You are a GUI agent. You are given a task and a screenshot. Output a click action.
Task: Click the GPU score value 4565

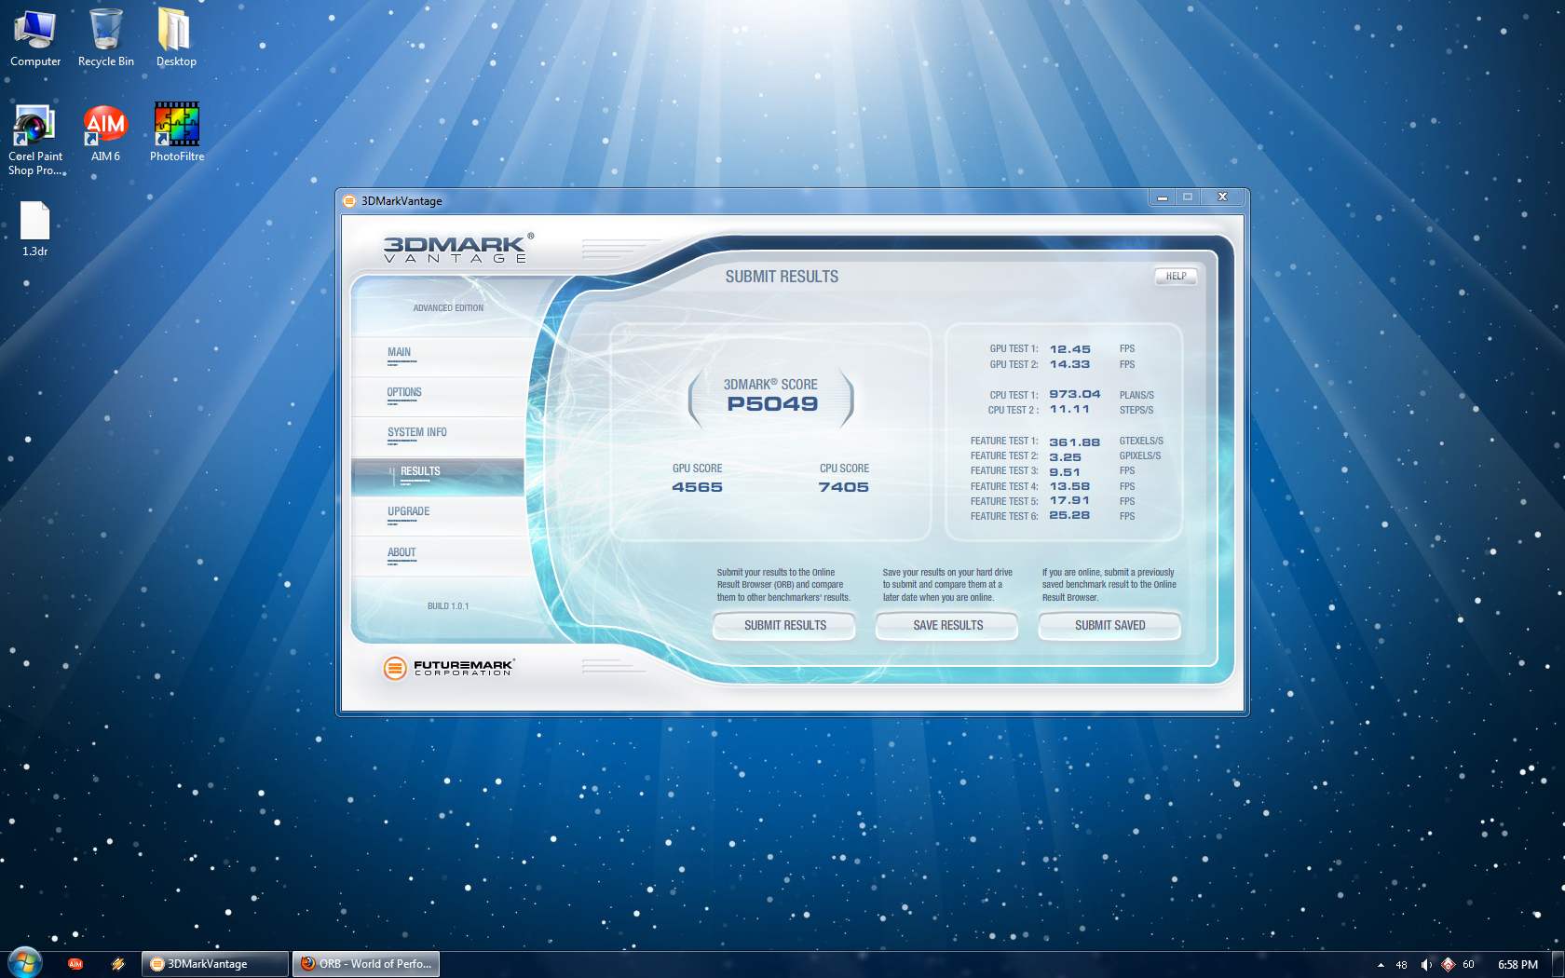(x=697, y=487)
